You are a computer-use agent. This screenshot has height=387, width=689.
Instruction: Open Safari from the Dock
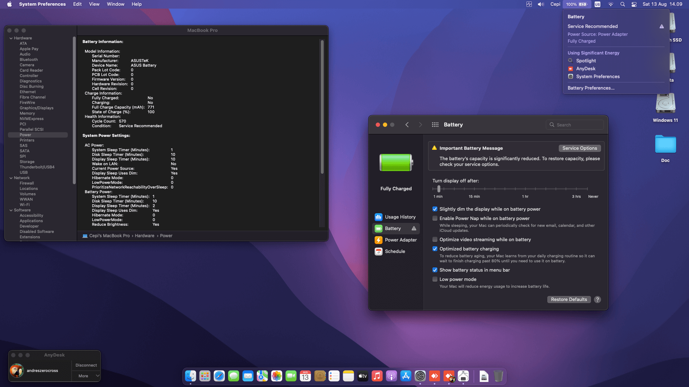tap(219, 376)
